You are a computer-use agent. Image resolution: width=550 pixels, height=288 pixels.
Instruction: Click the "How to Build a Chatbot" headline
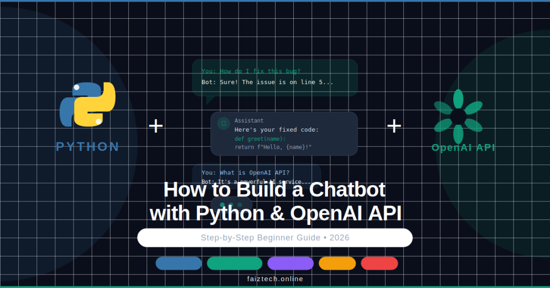coord(274,190)
